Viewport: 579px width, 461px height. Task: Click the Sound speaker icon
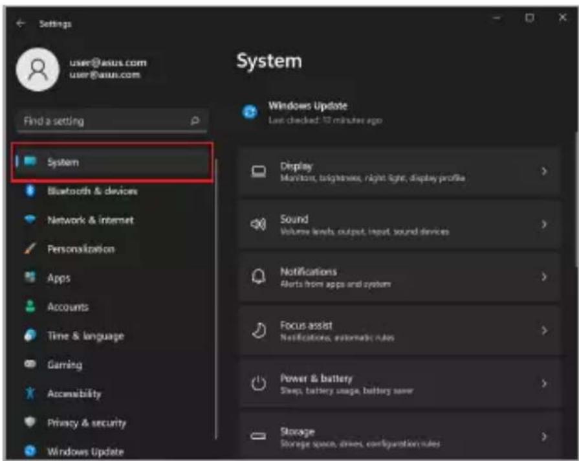tap(258, 224)
